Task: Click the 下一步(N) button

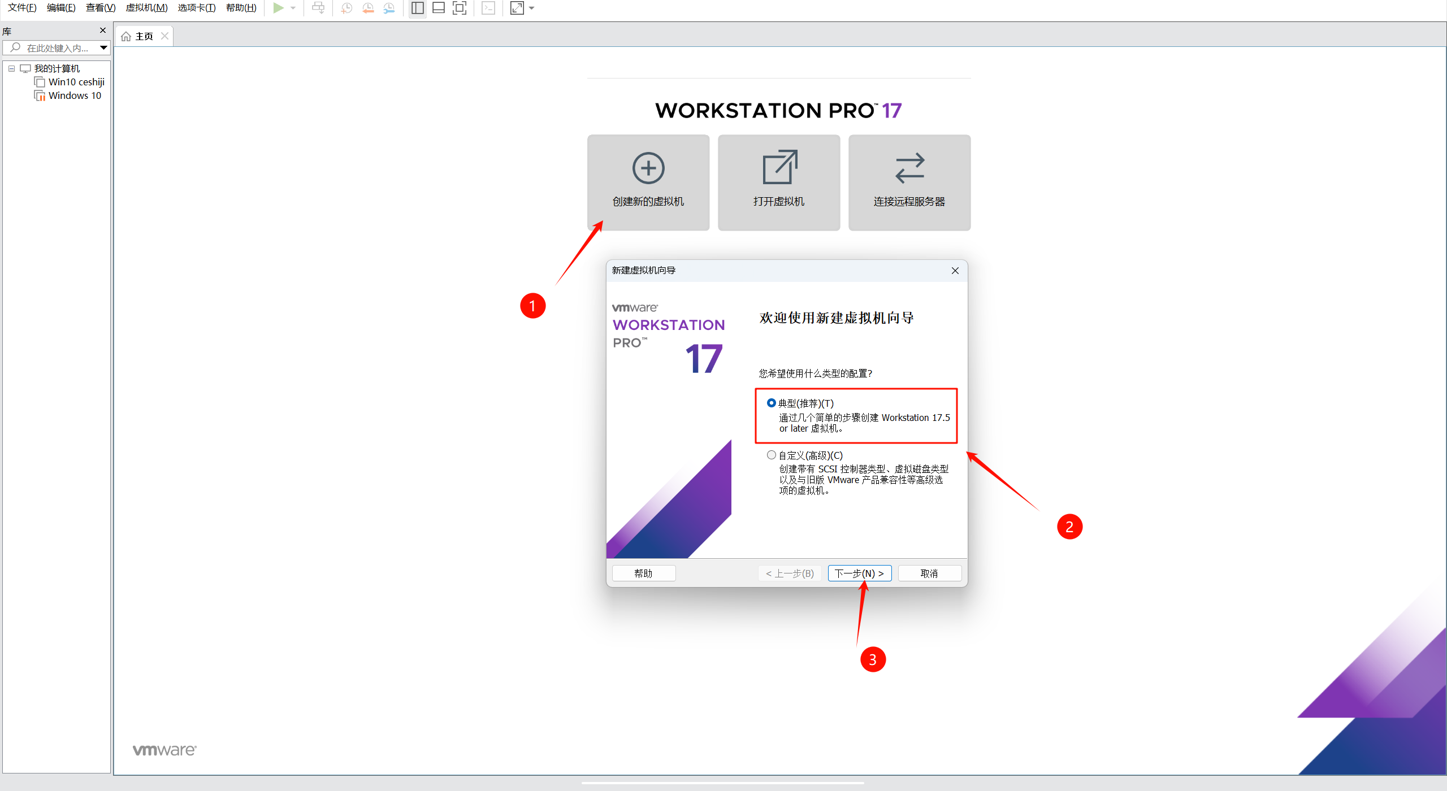Action: (x=859, y=573)
